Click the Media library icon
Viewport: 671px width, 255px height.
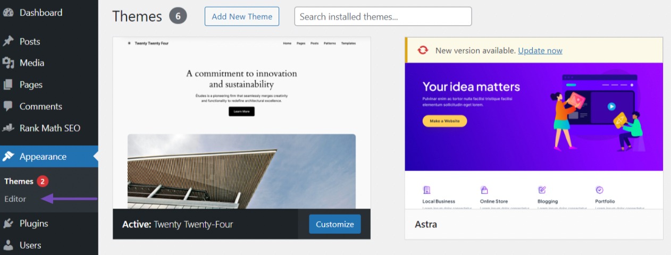(x=8, y=63)
